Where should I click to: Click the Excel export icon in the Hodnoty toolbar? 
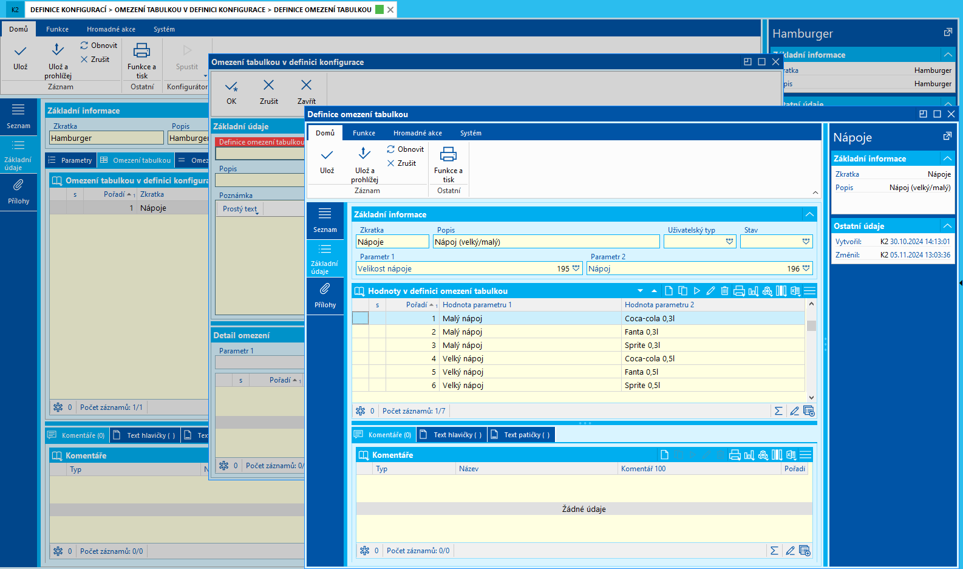(795, 291)
